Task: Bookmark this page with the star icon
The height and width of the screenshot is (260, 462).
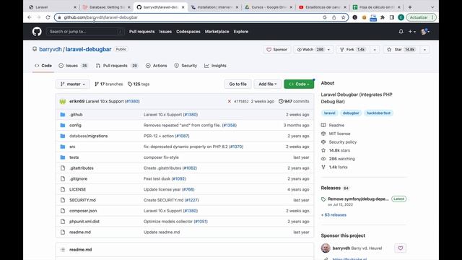Action: coord(344,17)
